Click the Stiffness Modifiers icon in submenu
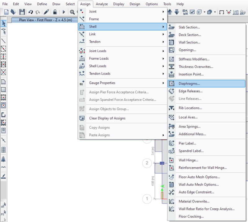This screenshot has width=248, height=222. click(171, 59)
